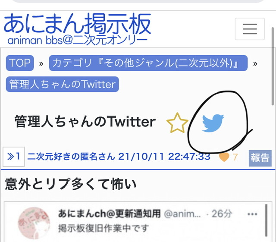276x242 pixels.
Task: Open カテゴリ『その他ジャンル(二次元以外)』breadcrumb
Action: click(148, 63)
